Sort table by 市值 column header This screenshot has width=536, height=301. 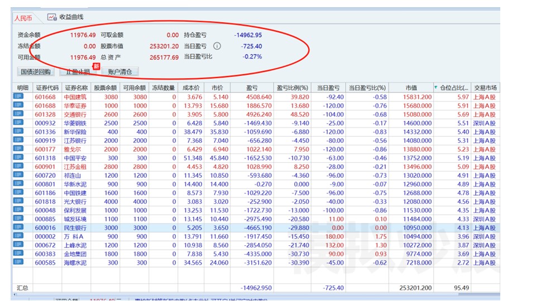(411, 88)
